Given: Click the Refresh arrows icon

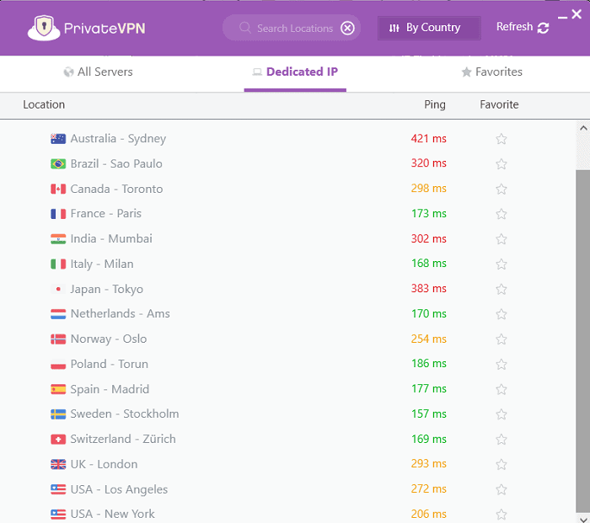Looking at the screenshot, I should (x=544, y=28).
